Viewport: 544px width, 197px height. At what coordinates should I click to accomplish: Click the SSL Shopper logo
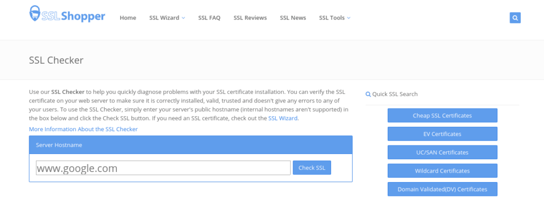[x=67, y=14]
